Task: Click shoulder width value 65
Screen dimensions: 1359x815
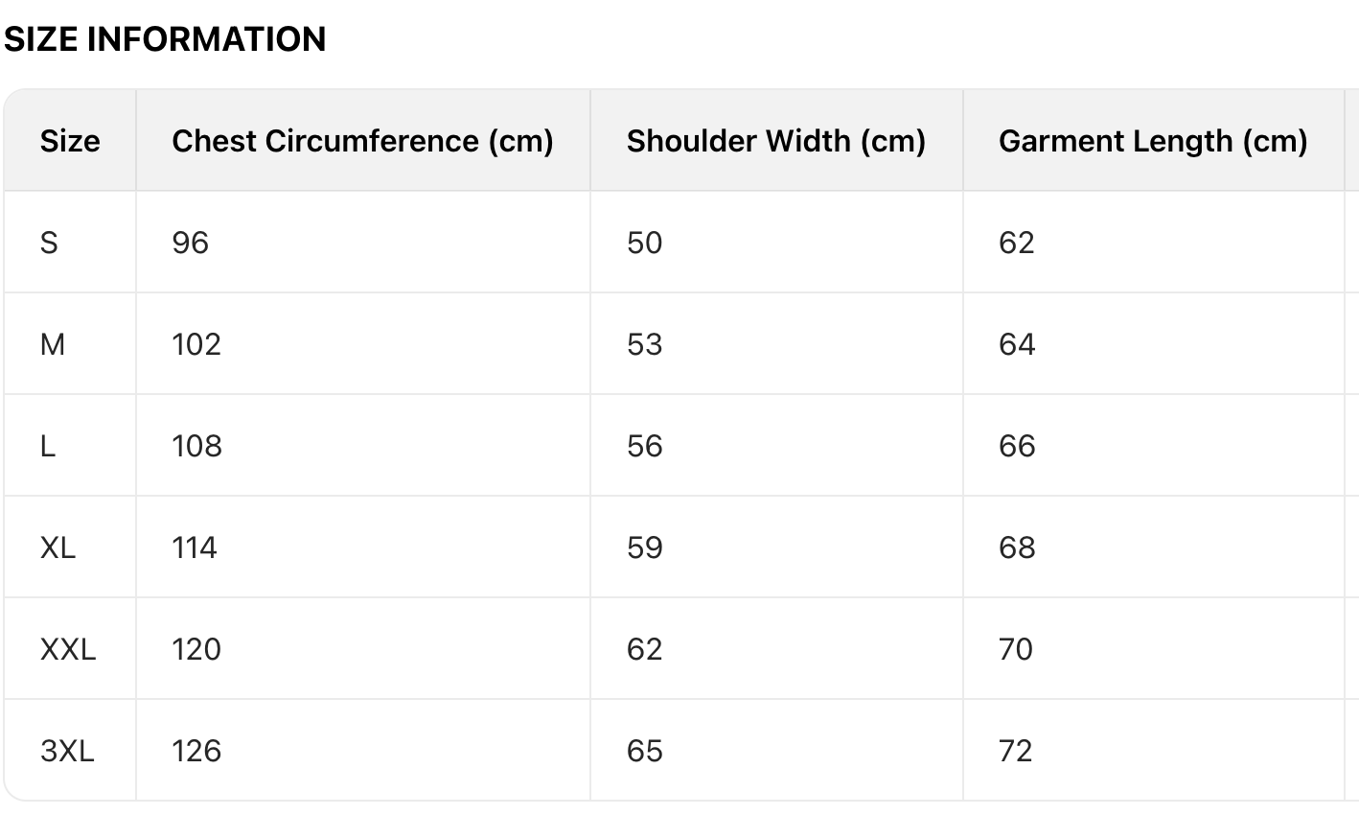Action: click(644, 751)
